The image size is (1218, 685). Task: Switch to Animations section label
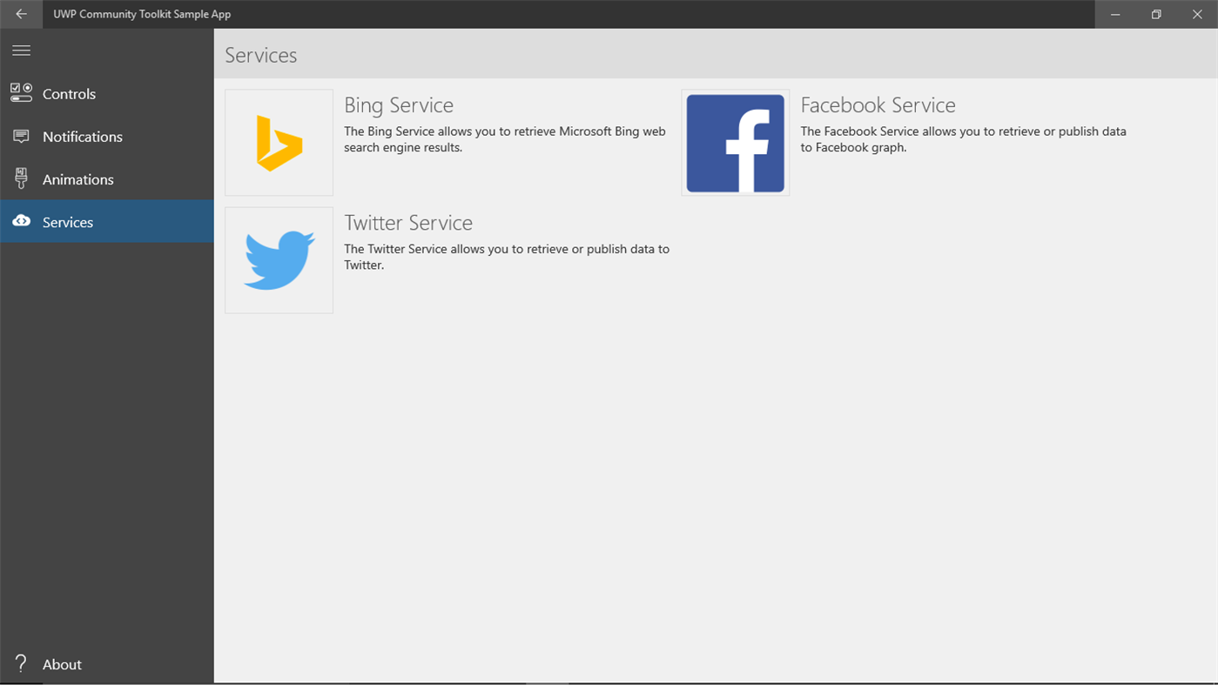78,179
